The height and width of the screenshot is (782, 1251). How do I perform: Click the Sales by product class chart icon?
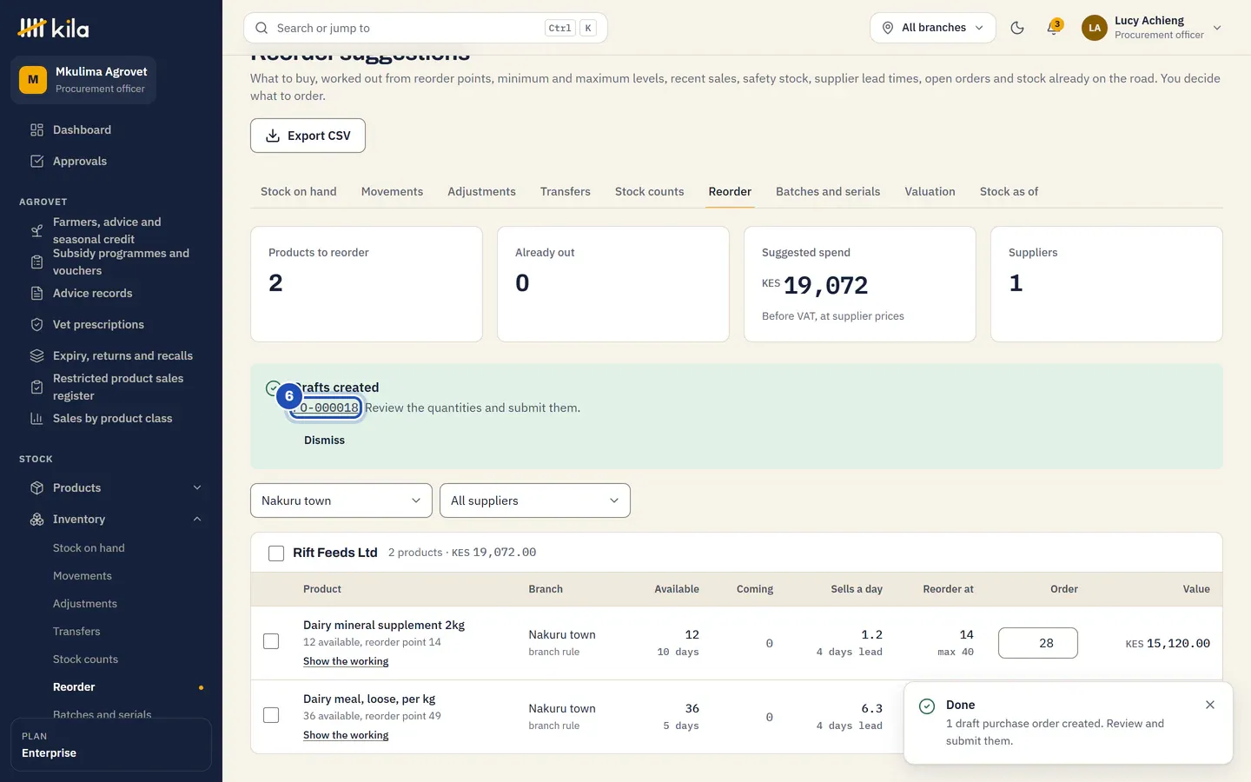coord(36,418)
